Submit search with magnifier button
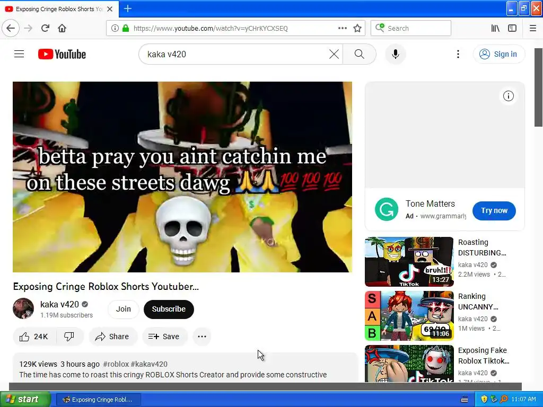This screenshot has height=407, width=543. pos(360,54)
